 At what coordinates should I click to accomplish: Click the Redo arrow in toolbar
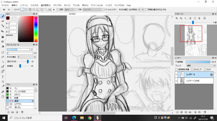click(9, 10)
